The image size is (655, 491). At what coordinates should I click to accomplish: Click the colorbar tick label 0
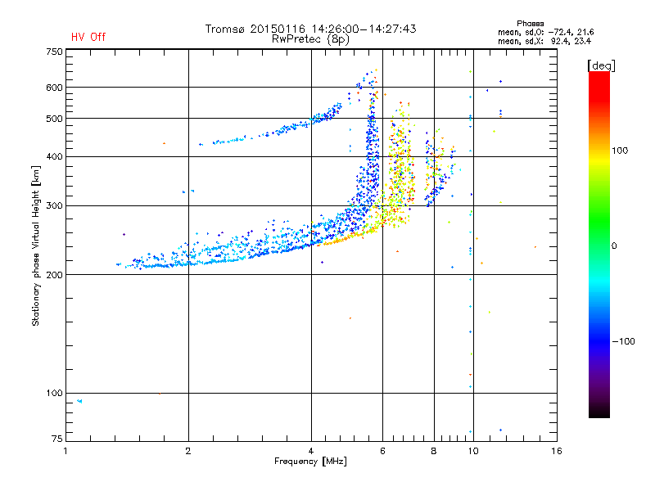point(614,245)
